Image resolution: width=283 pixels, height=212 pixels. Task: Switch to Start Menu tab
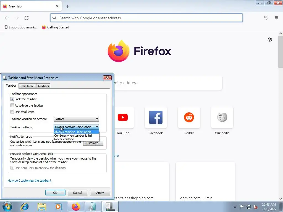pyautogui.click(x=27, y=86)
